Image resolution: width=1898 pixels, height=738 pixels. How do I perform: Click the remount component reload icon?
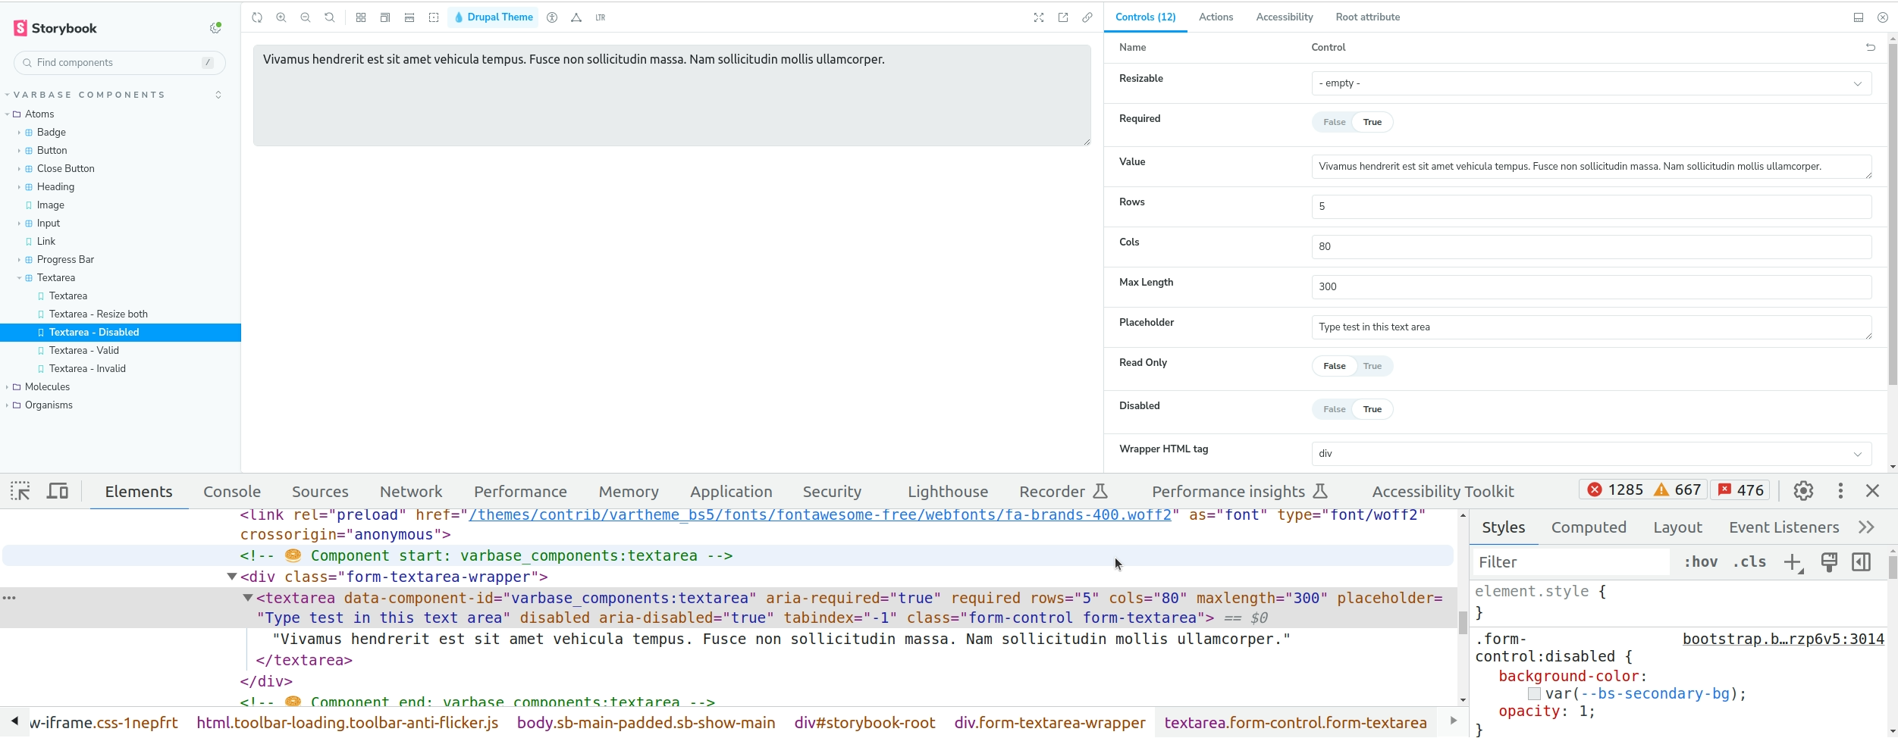pos(257,17)
